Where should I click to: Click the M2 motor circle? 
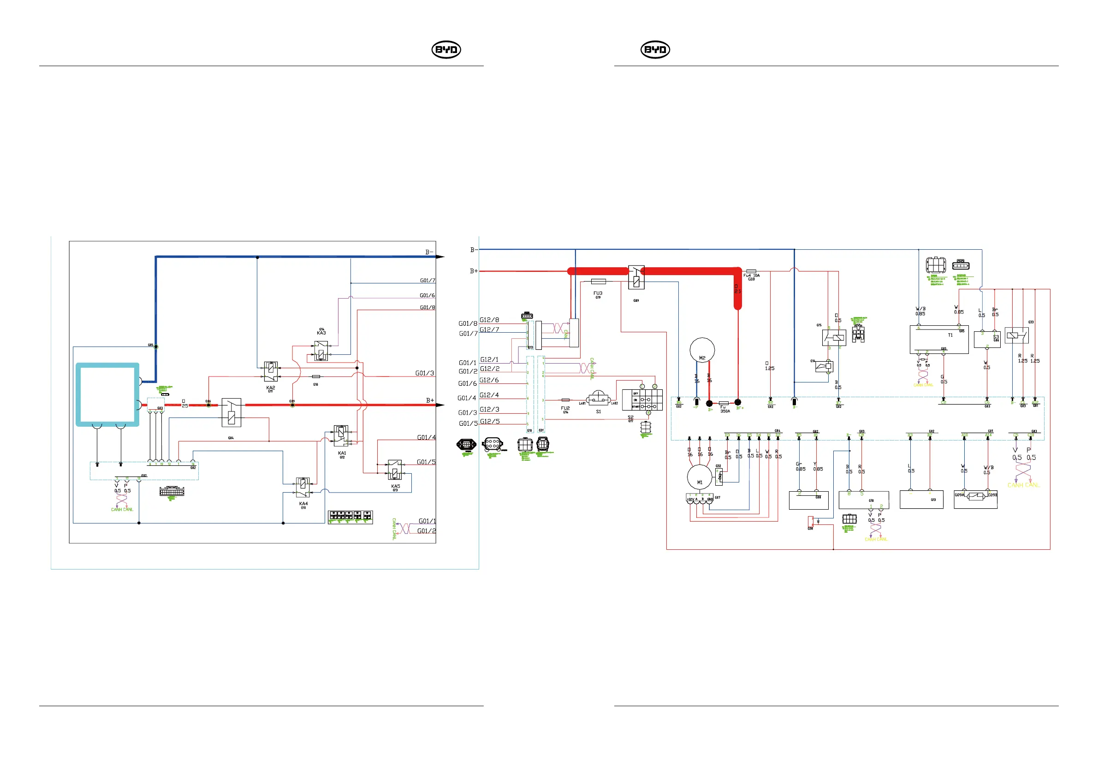click(x=702, y=350)
